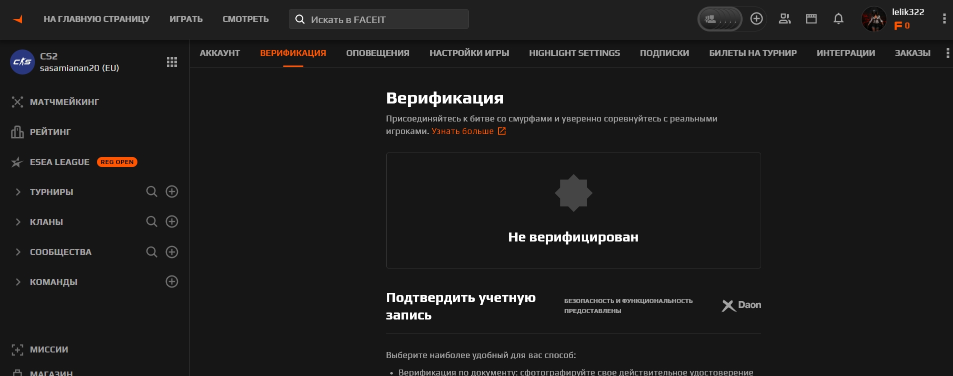This screenshot has height=376, width=953.
Task: Go to На главную страницу
Action: [x=96, y=19]
